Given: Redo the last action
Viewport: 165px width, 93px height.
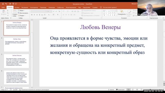Looking at the screenshot, I should click(x=10, y=4).
